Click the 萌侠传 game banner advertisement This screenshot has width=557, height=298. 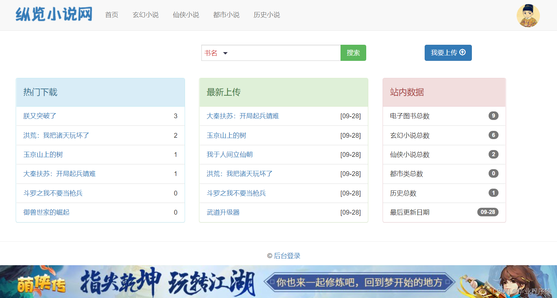point(278,282)
